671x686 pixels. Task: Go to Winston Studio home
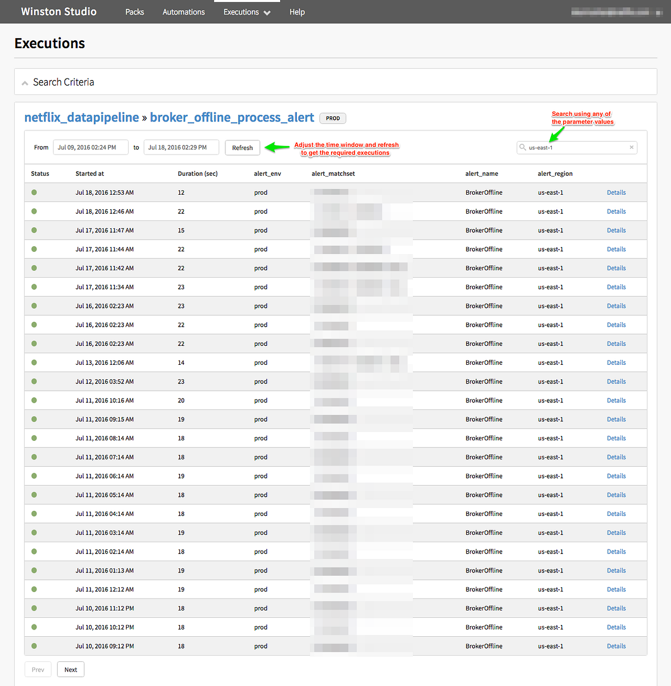(x=59, y=12)
